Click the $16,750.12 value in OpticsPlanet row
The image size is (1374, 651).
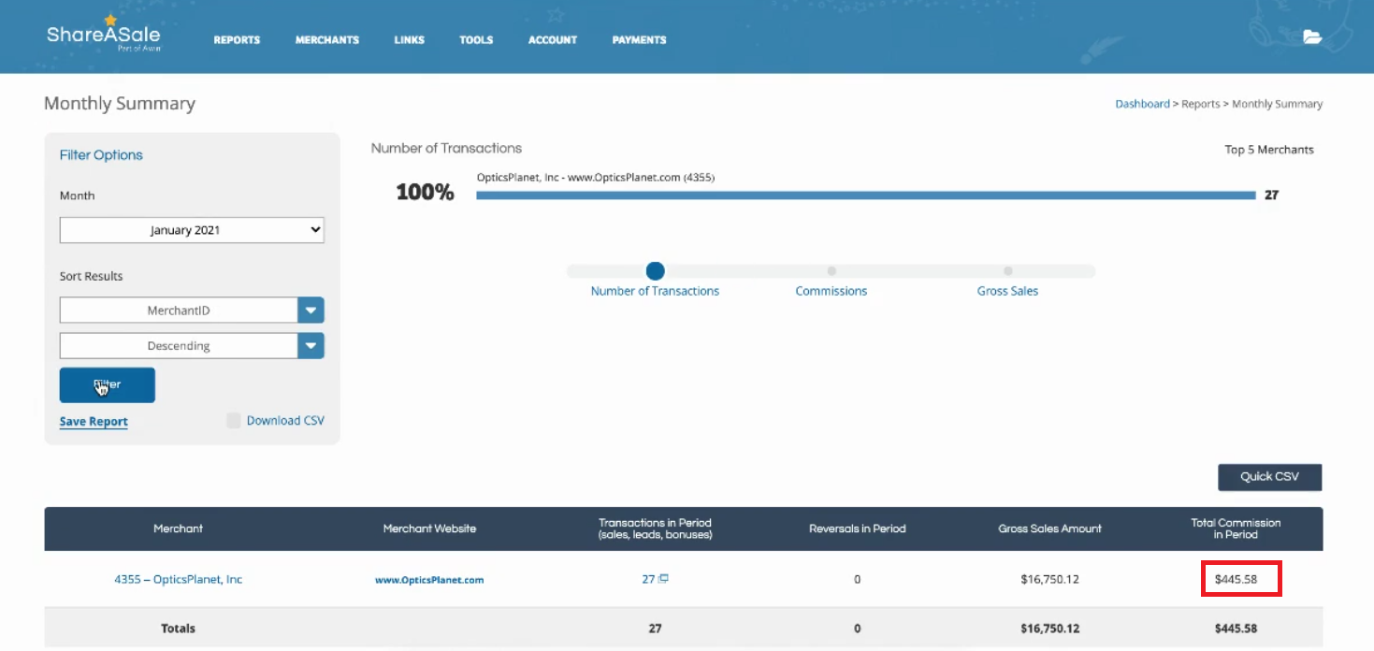1049,580
